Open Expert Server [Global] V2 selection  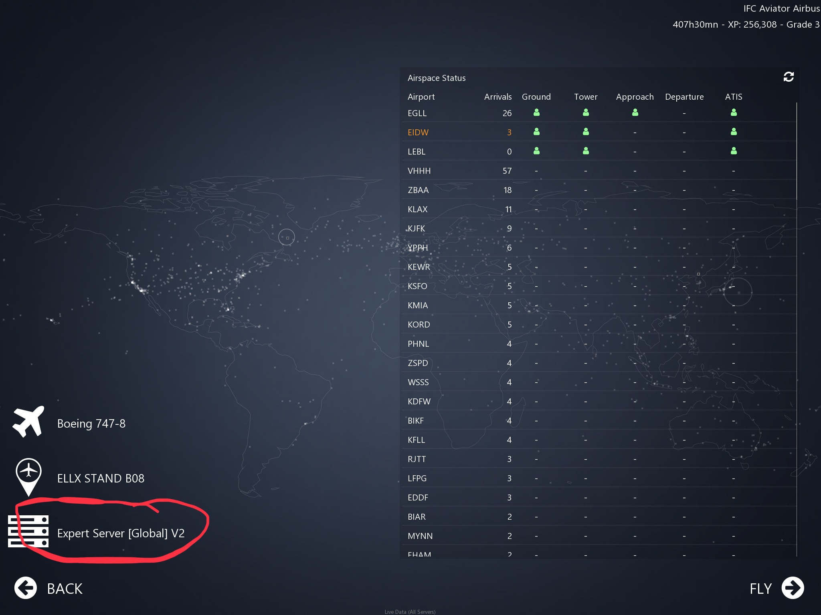pyautogui.click(x=121, y=533)
